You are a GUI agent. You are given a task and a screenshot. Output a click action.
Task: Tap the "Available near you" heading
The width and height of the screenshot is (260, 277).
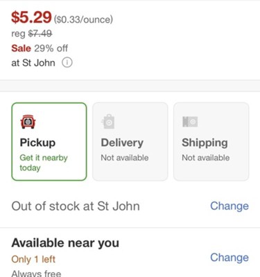[65, 243]
